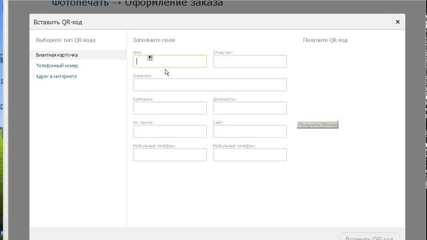Click the Получить QR-код button

click(x=318, y=125)
